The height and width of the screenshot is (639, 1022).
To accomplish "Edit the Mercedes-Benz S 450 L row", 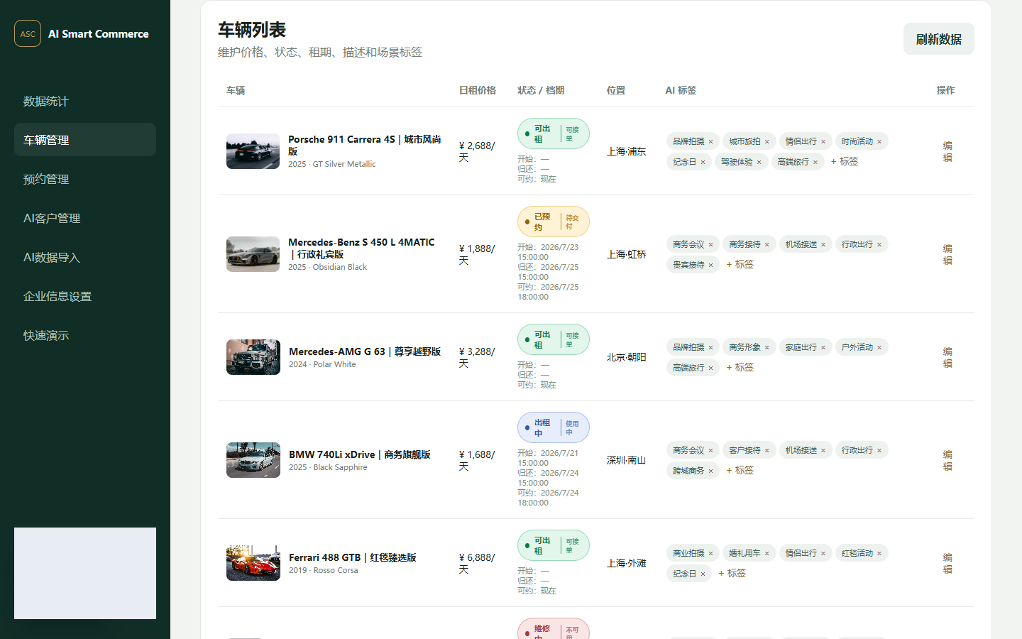I will pyautogui.click(x=947, y=254).
